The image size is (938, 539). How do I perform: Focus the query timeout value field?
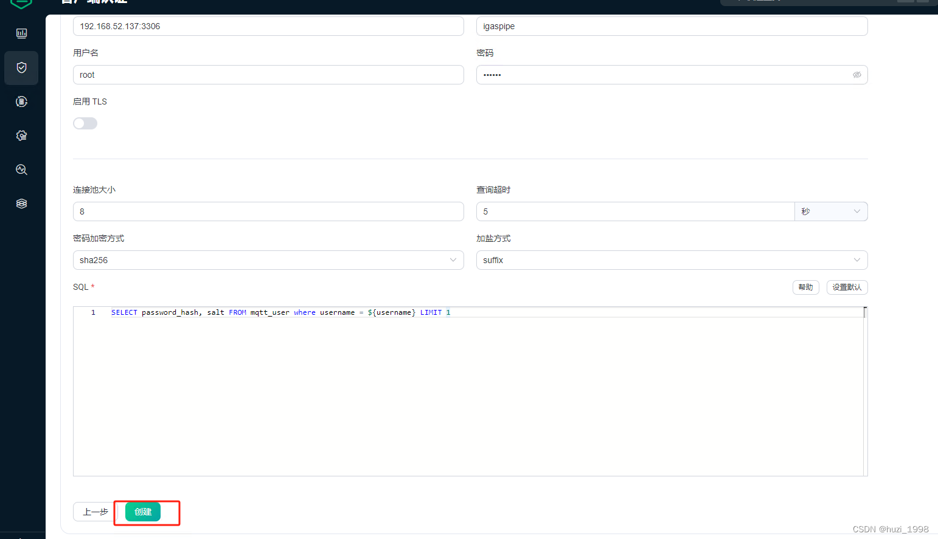click(635, 211)
